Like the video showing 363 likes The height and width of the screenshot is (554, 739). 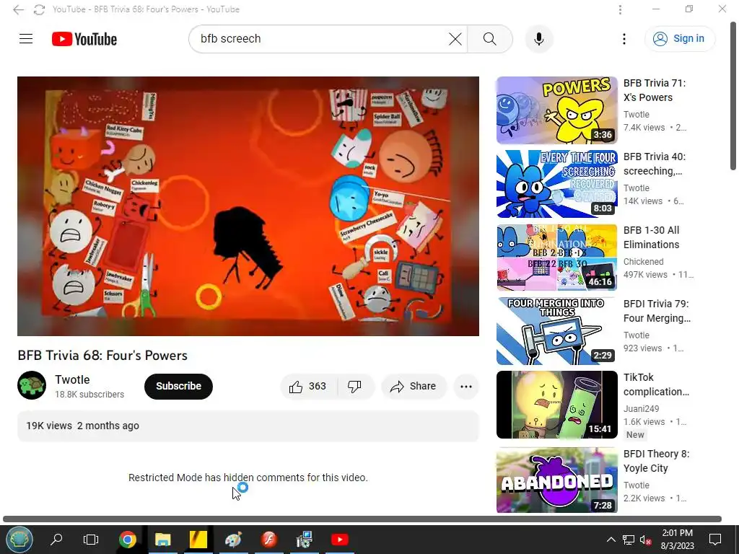309,387
